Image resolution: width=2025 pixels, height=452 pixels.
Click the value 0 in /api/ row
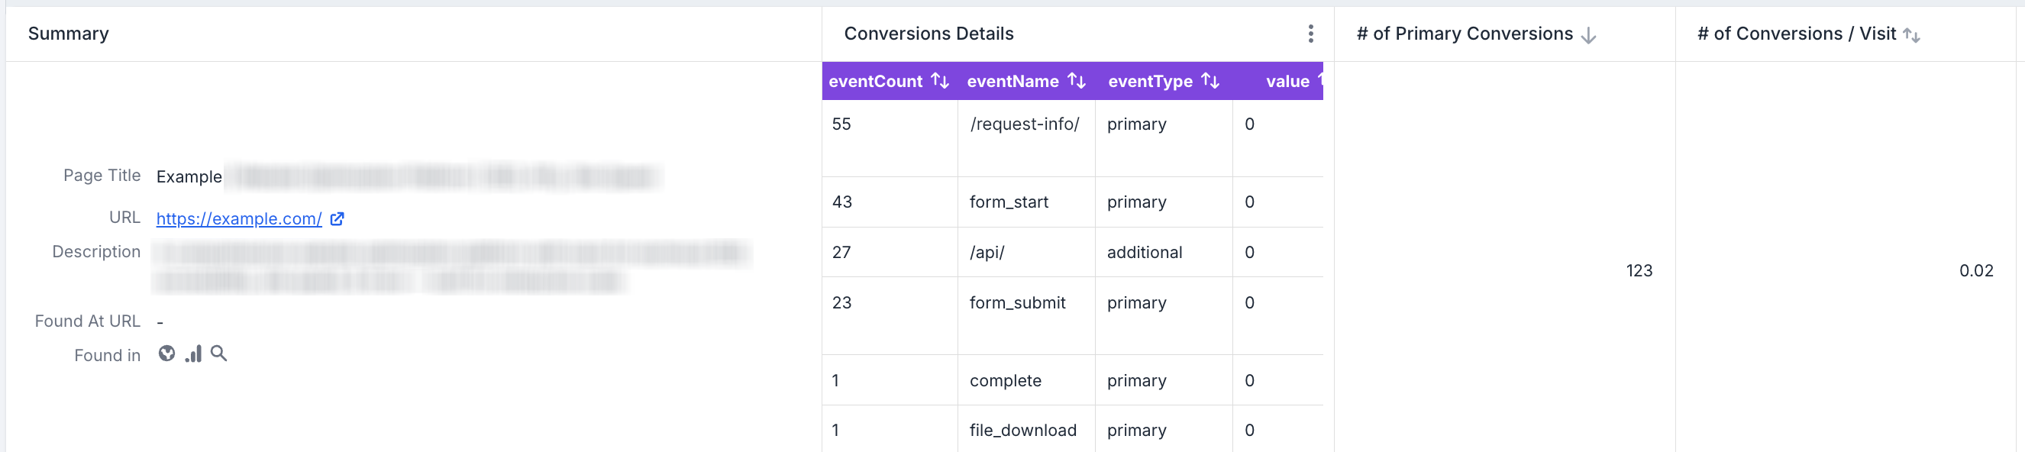[x=1249, y=252]
